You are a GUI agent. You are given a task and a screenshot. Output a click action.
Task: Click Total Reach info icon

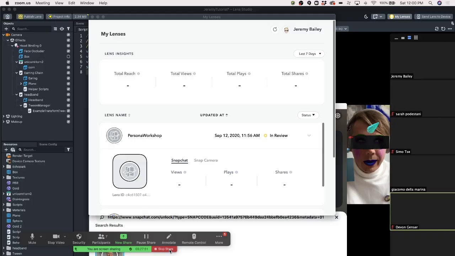tap(138, 74)
